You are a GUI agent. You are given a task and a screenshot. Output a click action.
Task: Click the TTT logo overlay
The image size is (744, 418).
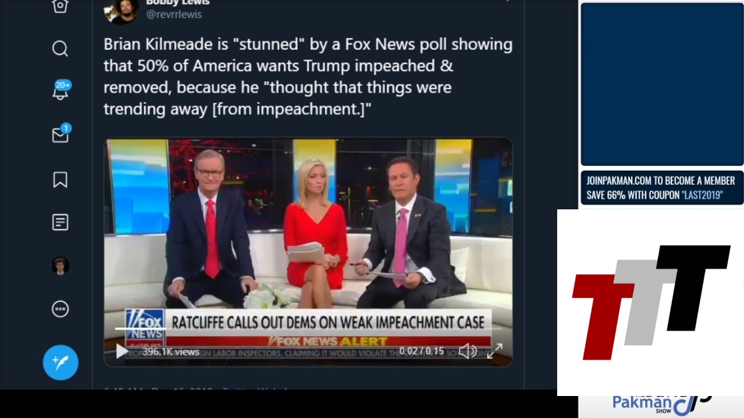click(651, 303)
